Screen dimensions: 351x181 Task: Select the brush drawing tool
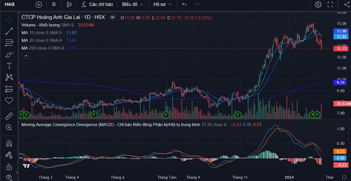9,54
